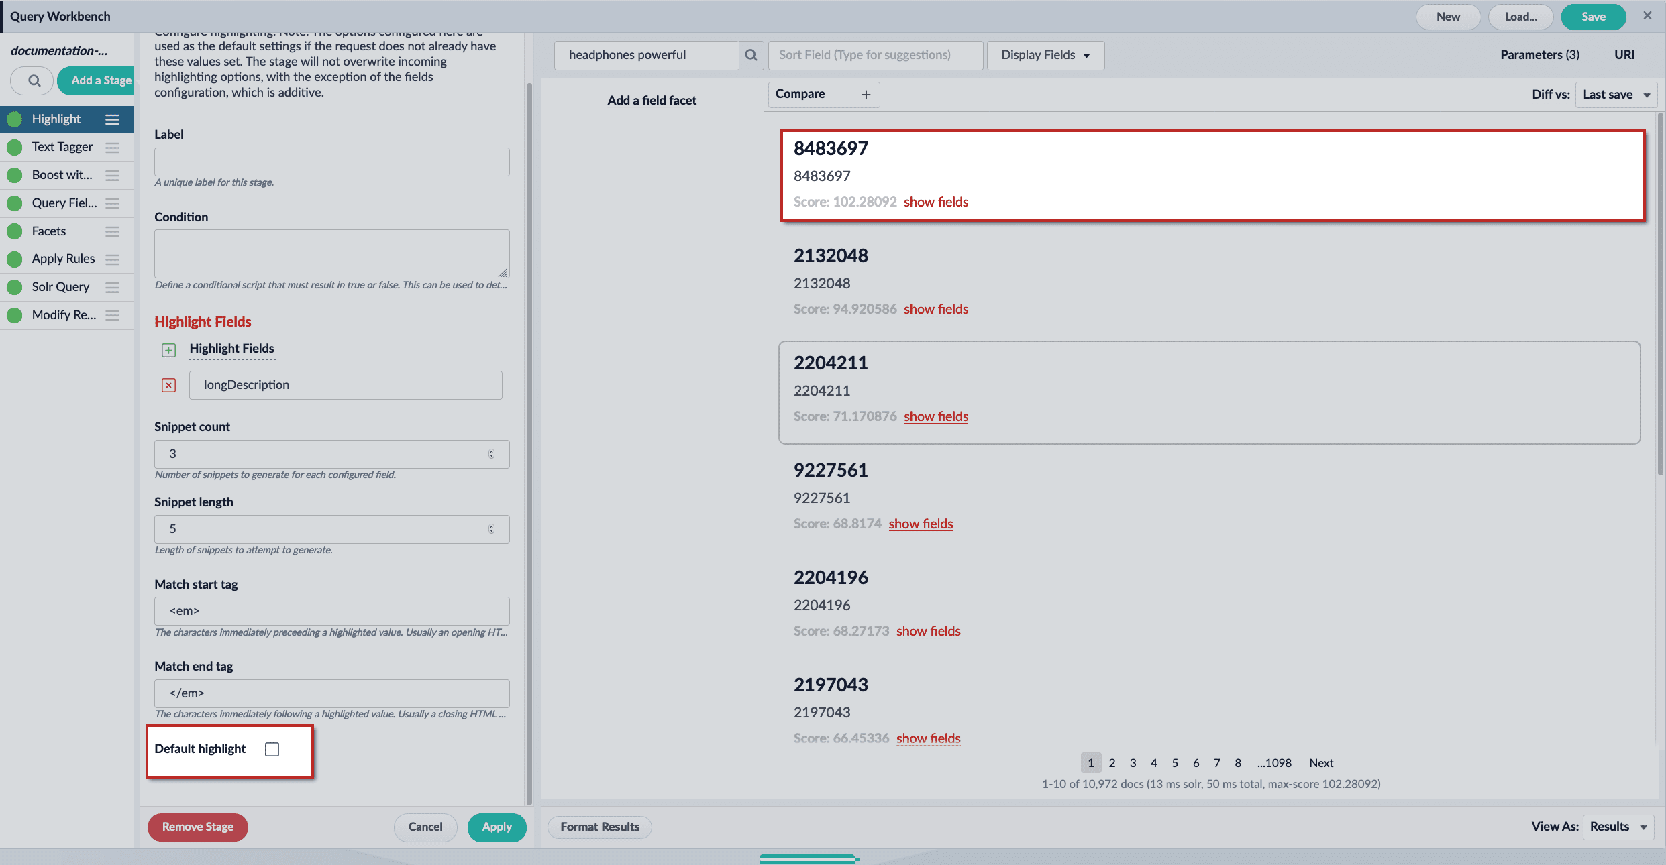Select the Query Fields stage in sidebar
The image size is (1666, 865).
point(64,203)
